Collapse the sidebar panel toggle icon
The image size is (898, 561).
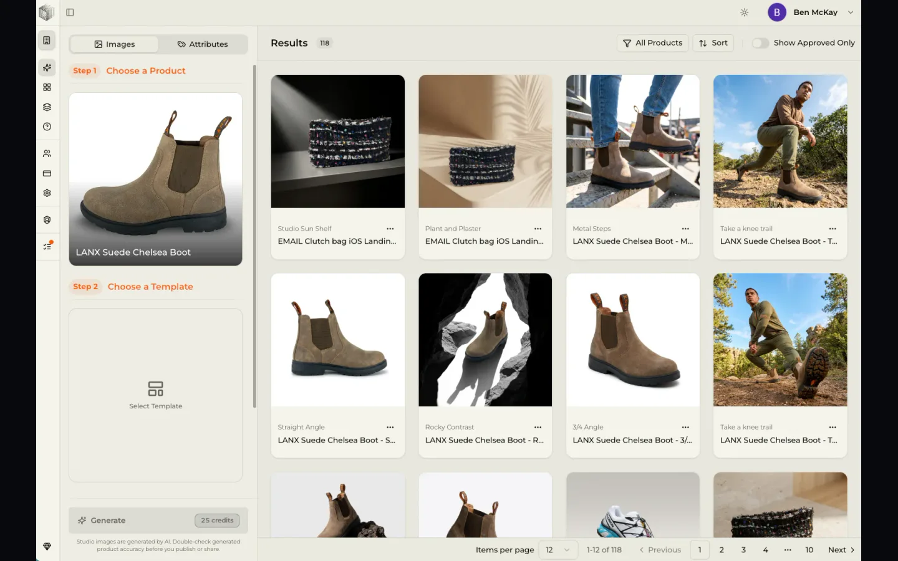(70, 12)
